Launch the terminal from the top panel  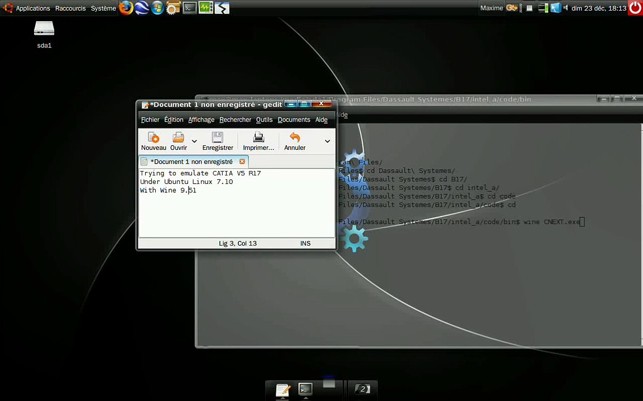coord(189,8)
